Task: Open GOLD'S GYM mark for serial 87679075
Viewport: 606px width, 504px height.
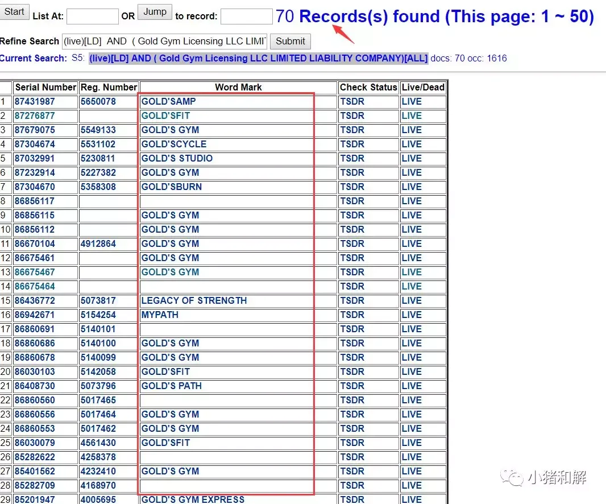Action: pyautogui.click(x=170, y=130)
